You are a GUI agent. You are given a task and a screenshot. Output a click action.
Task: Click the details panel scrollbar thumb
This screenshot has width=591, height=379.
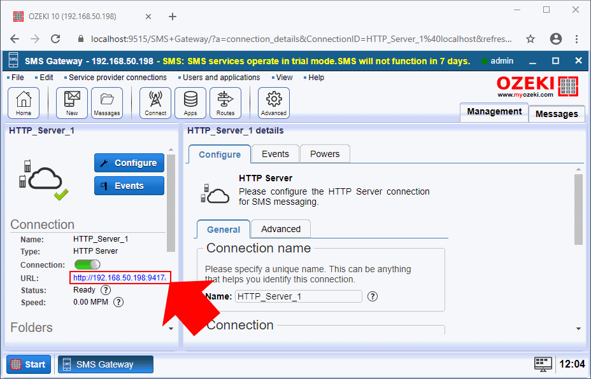[578, 209]
